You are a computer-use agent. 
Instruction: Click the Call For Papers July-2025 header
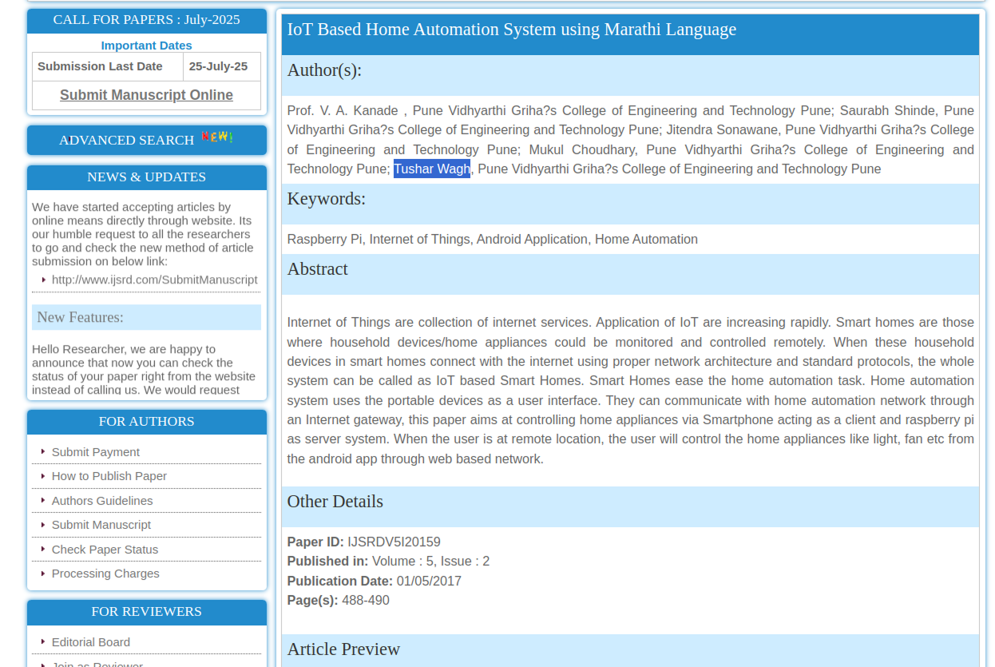pyautogui.click(x=146, y=20)
